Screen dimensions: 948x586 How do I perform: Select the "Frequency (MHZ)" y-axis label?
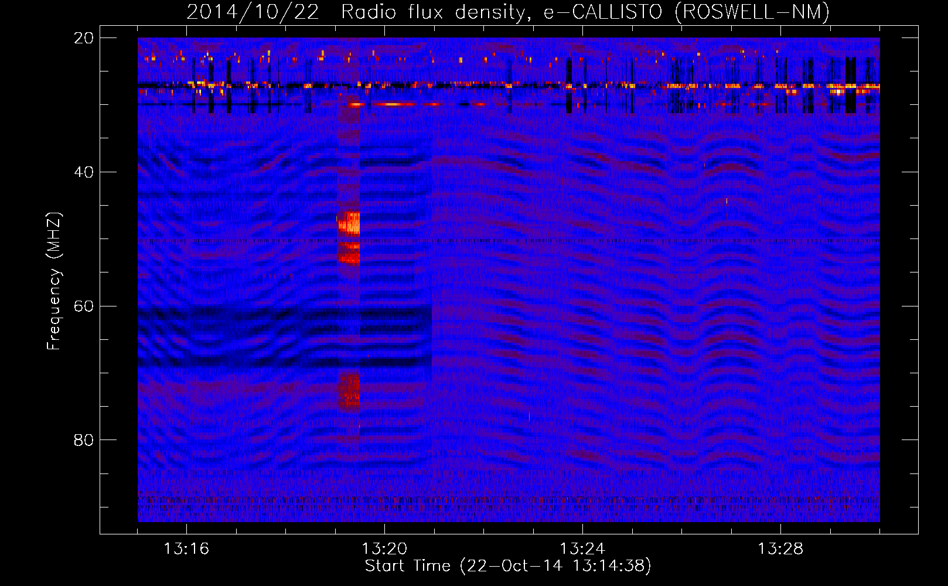pyautogui.click(x=54, y=281)
